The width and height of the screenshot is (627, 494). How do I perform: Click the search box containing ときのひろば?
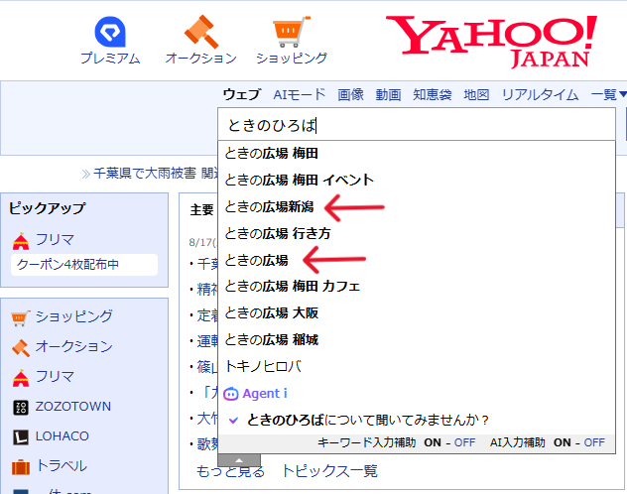(x=417, y=125)
